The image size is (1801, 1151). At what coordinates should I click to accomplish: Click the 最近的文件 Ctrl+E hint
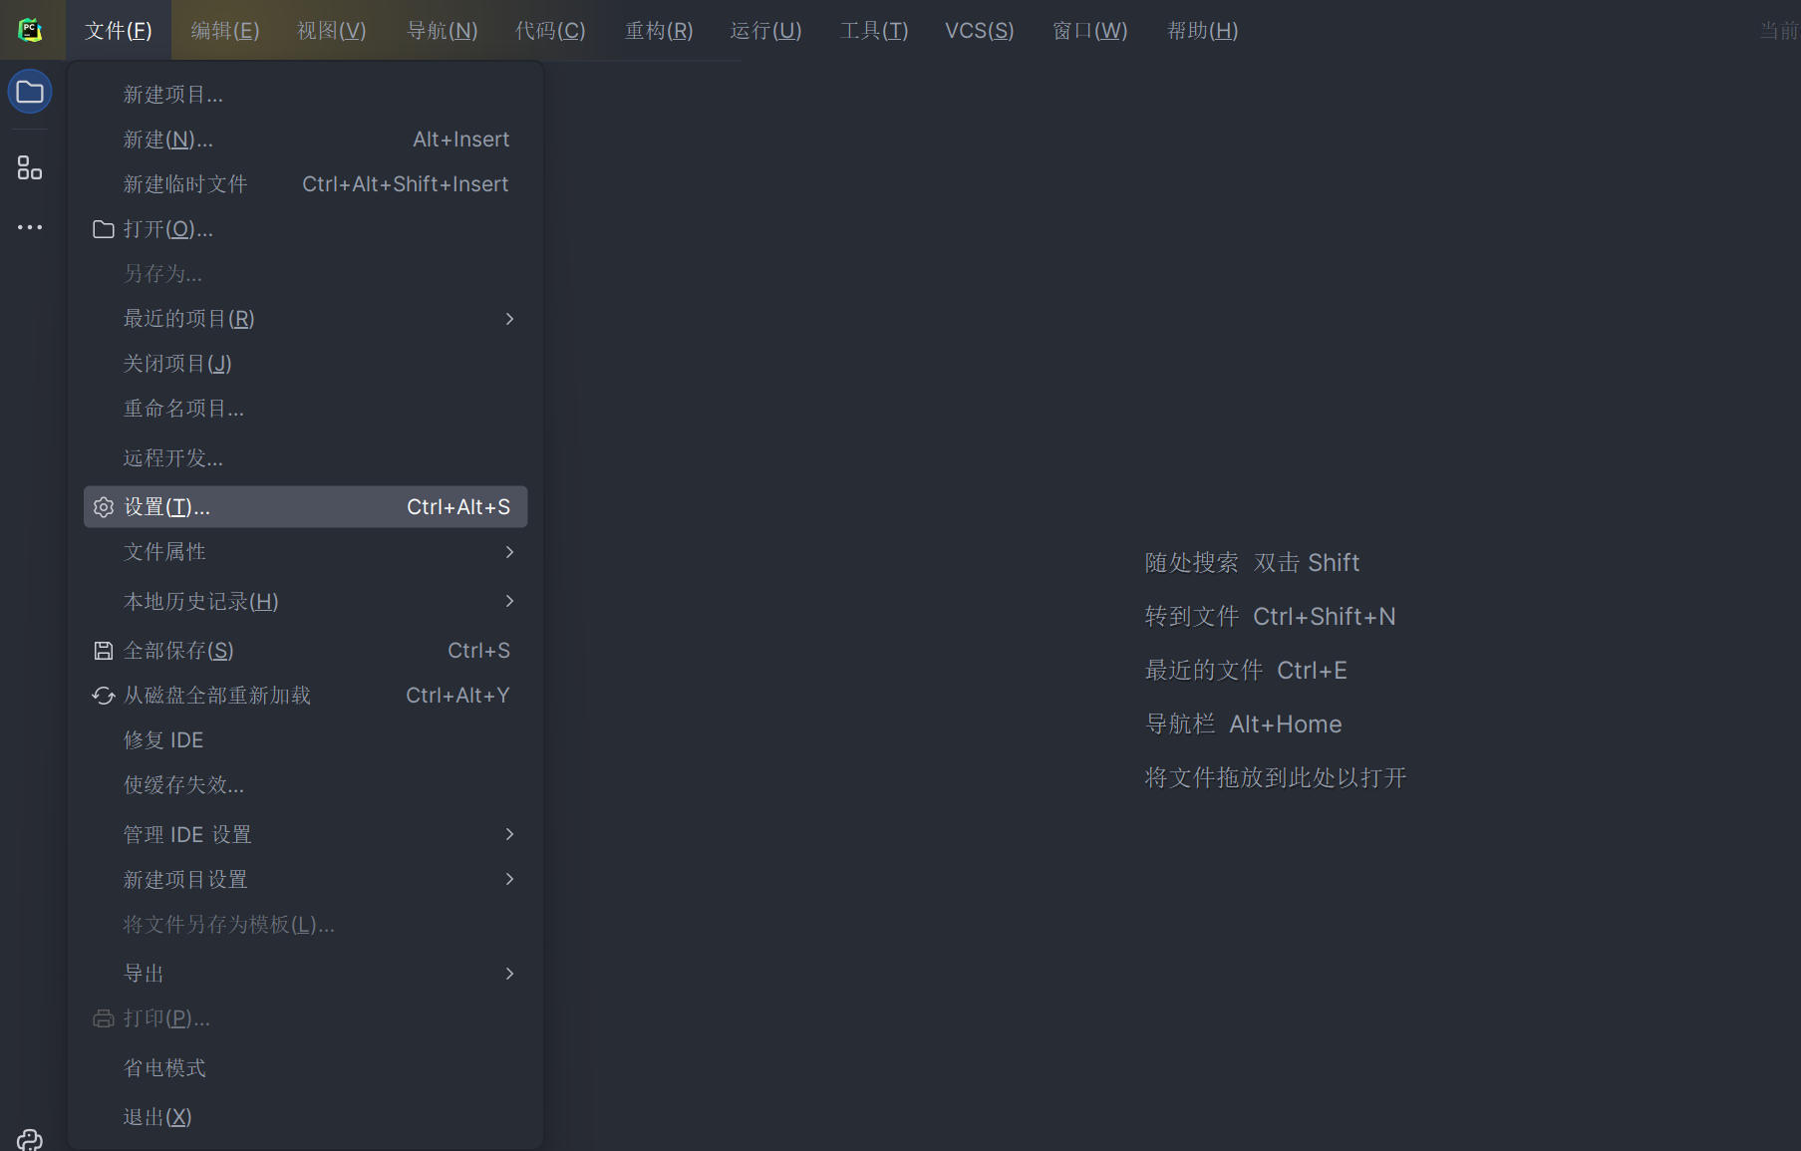click(1246, 671)
